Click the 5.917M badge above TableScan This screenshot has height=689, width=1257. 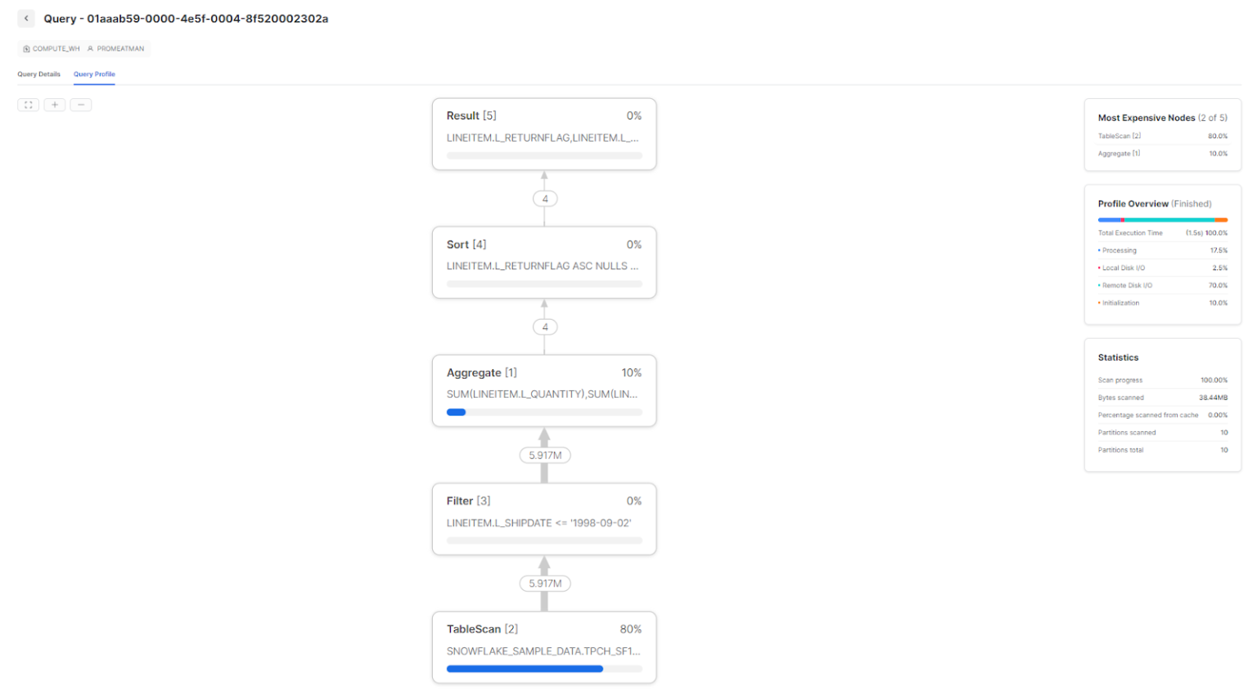(543, 583)
